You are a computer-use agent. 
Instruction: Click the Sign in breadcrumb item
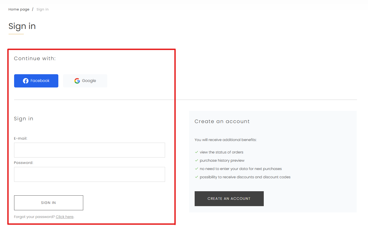tap(42, 9)
